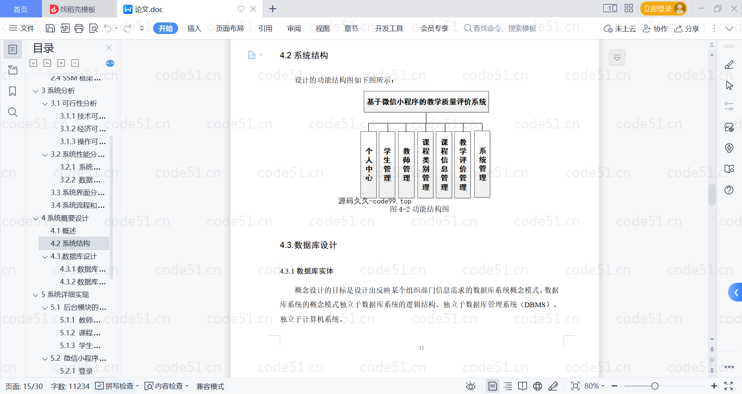The width and height of the screenshot is (742, 394).
Task: Switch to the 引用 tab
Action: 265,28
